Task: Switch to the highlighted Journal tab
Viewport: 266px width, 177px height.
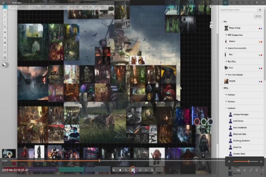Action: tap(225, 3)
